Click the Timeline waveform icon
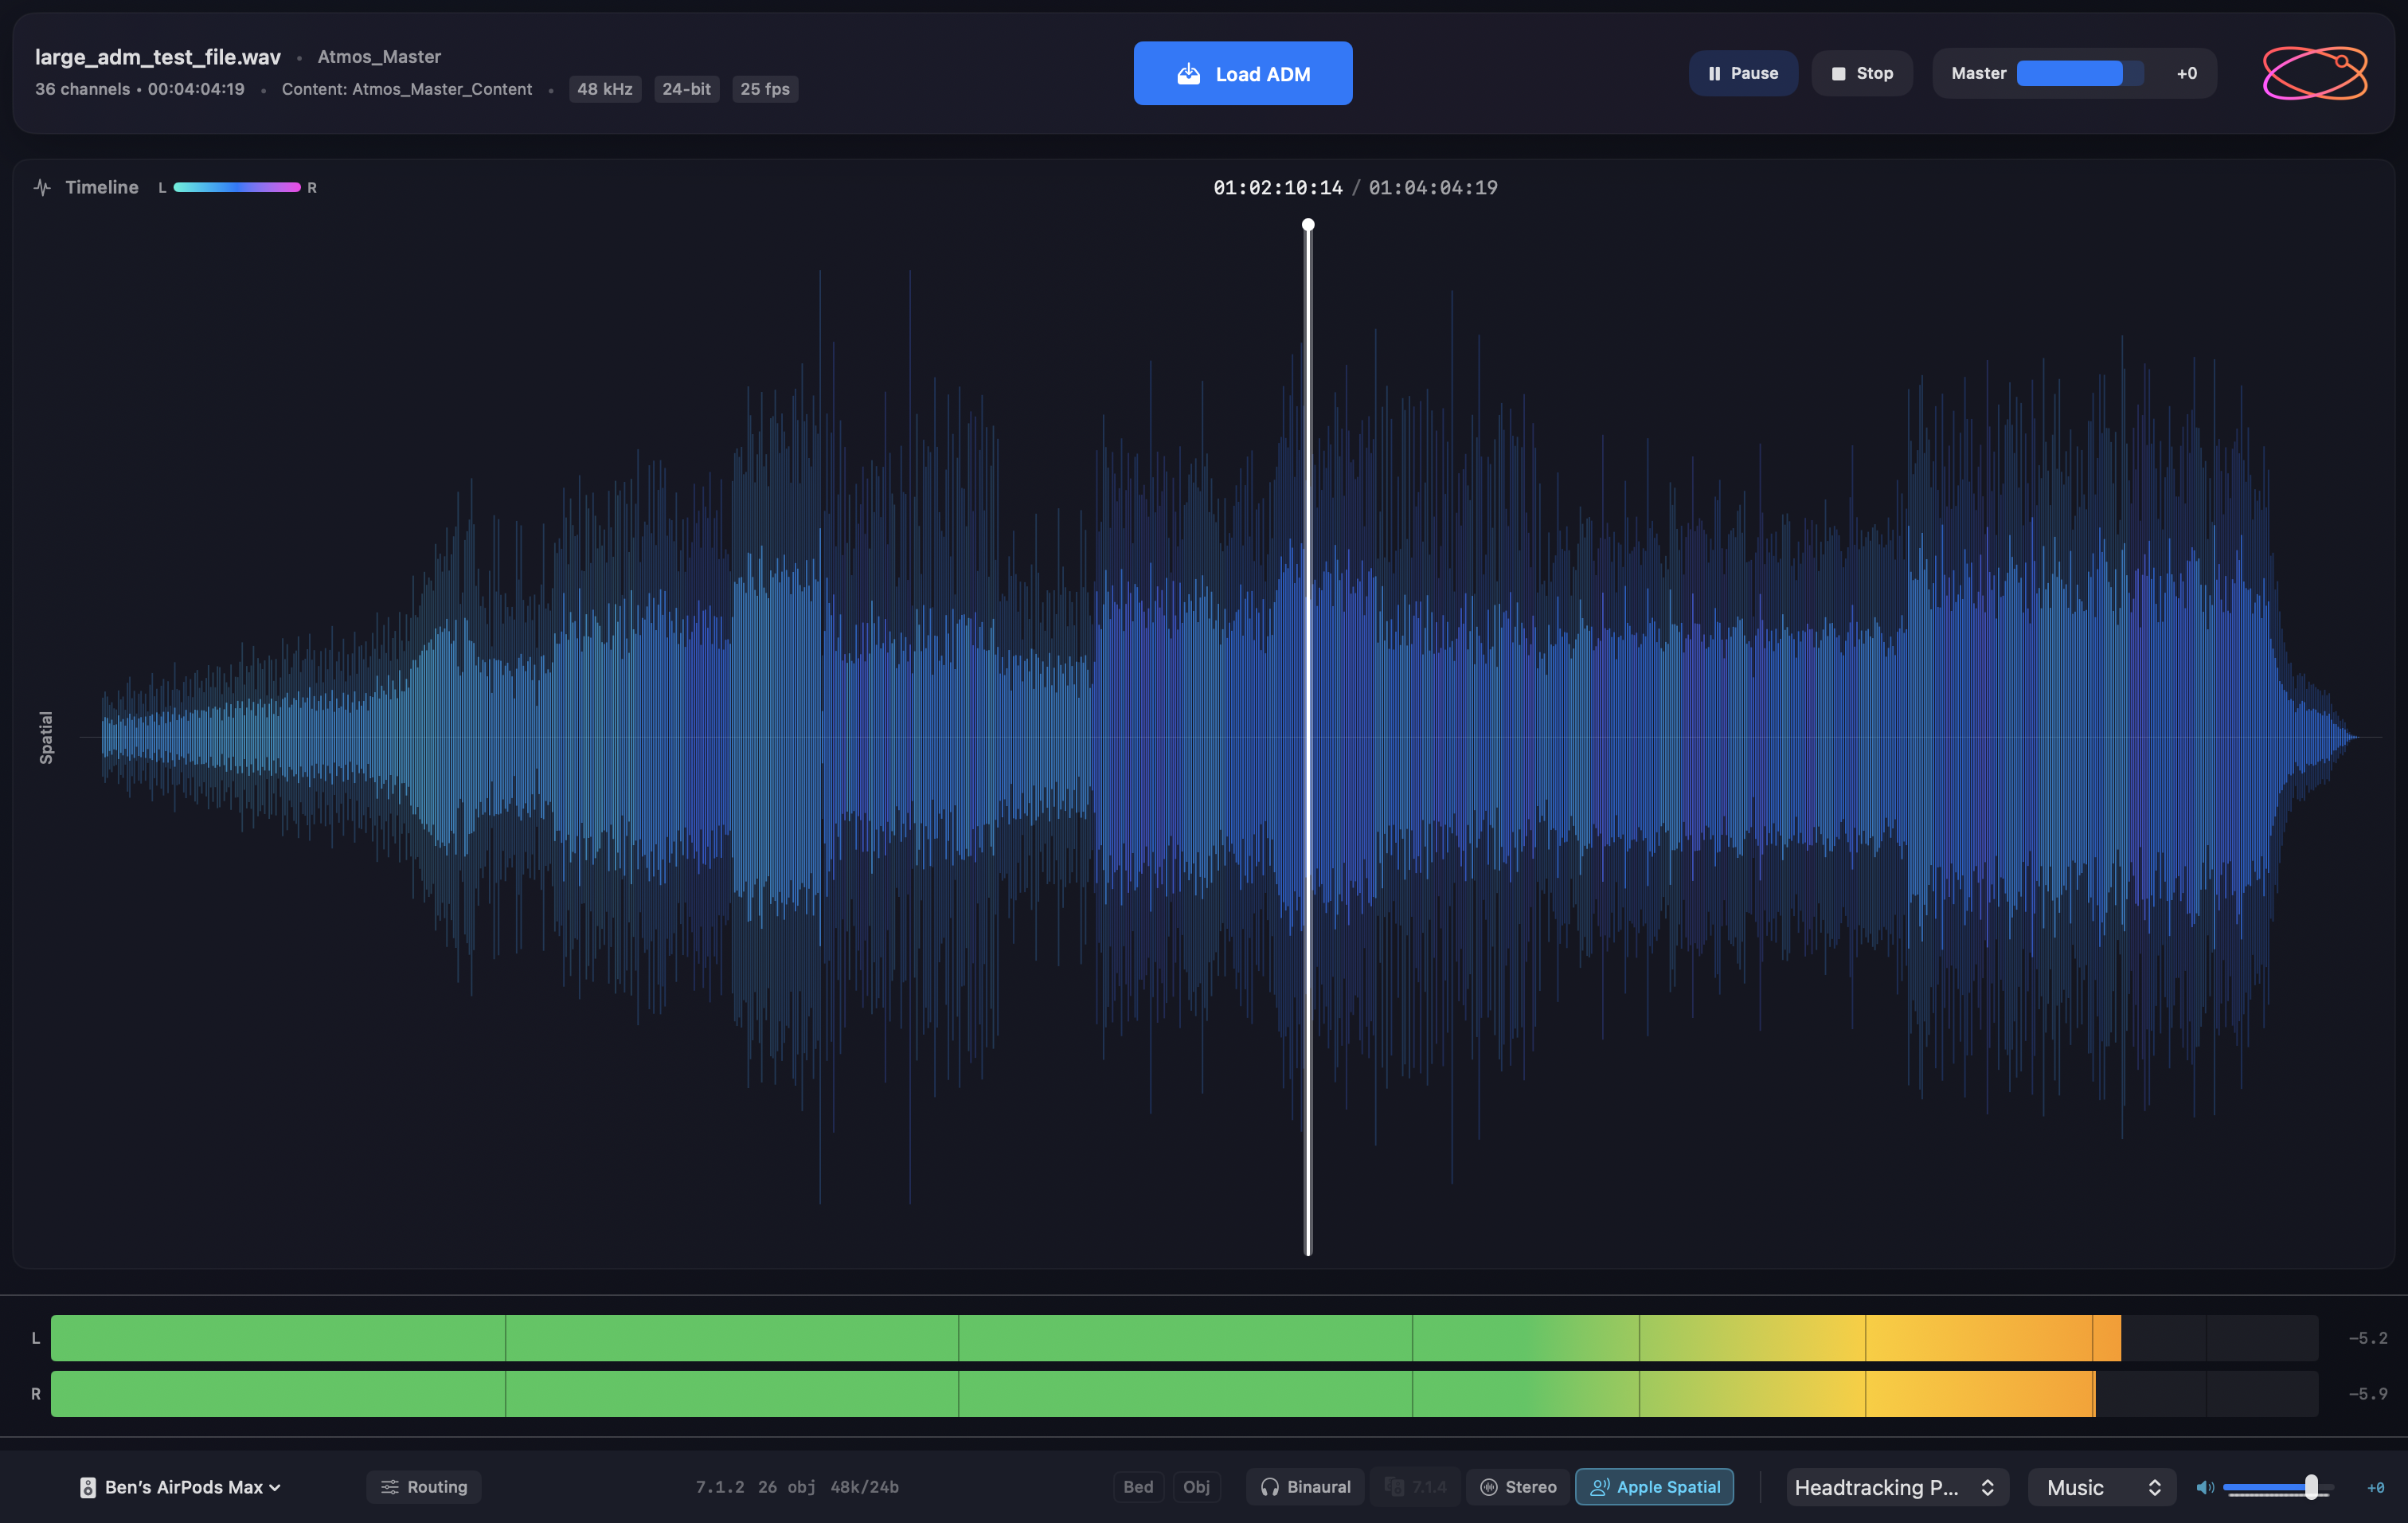The width and height of the screenshot is (2408, 1523). point(42,187)
